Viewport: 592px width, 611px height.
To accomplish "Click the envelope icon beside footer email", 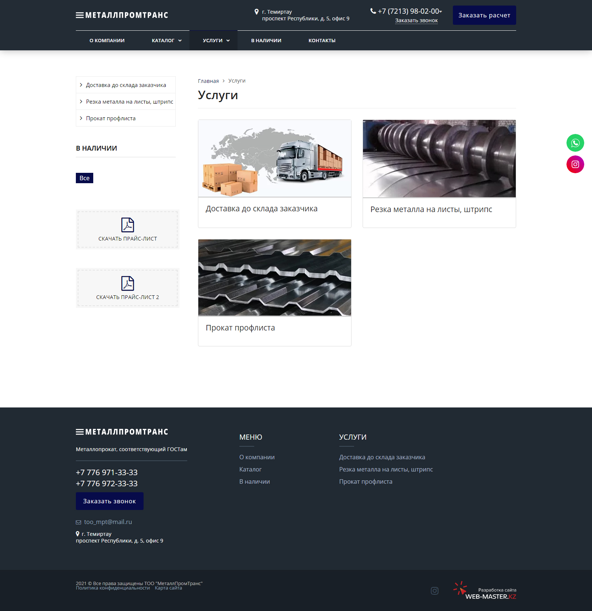I will pyautogui.click(x=78, y=522).
